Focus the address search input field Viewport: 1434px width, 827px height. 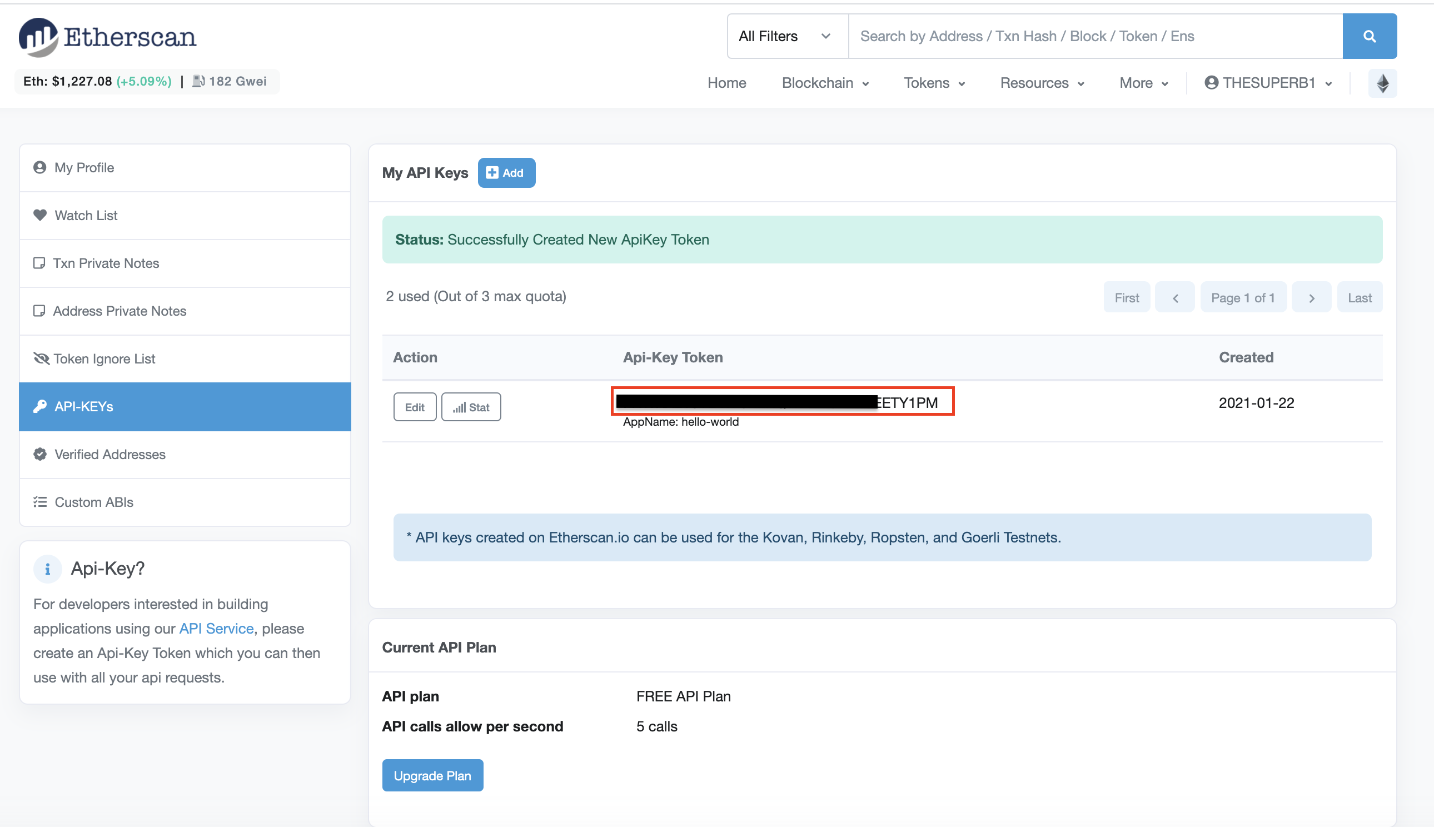click(1094, 36)
